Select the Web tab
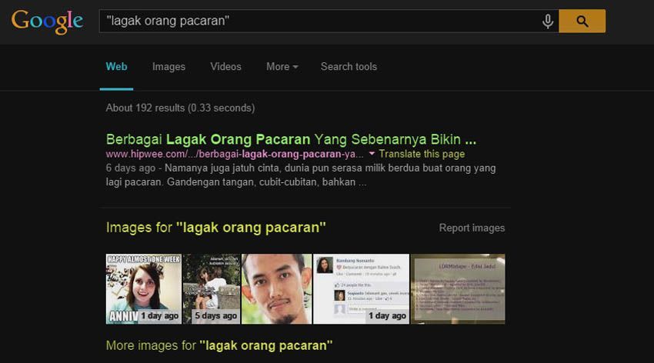The height and width of the screenshot is (363, 654). click(116, 67)
